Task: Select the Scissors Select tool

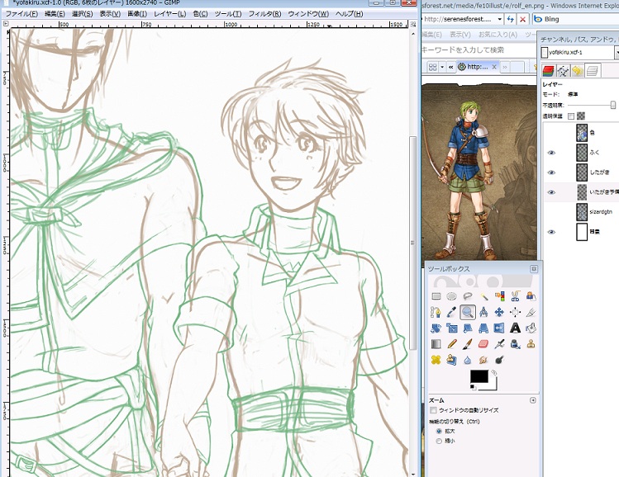Action: point(515,296)
